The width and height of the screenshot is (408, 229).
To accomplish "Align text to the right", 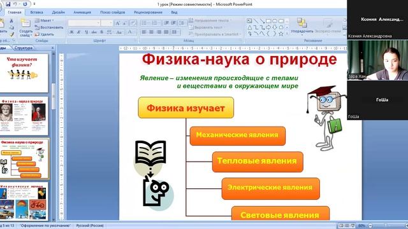I will pyautogui.click(x=159, y=32).
